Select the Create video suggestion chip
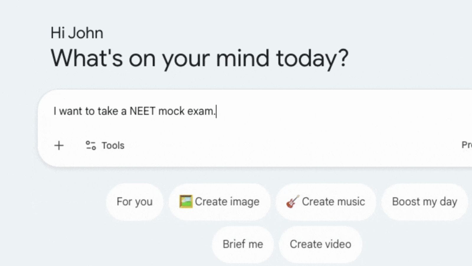Viewport: 472px width, 266px height. tap(320, 244)
